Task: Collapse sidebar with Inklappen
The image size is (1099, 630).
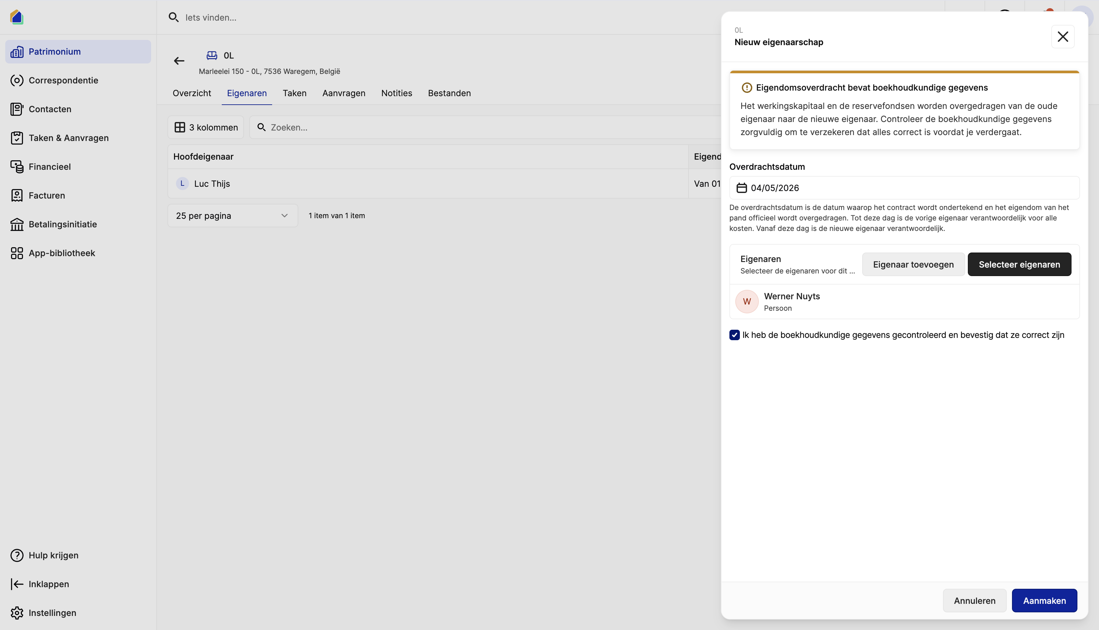Action: (x=78, y=584)
